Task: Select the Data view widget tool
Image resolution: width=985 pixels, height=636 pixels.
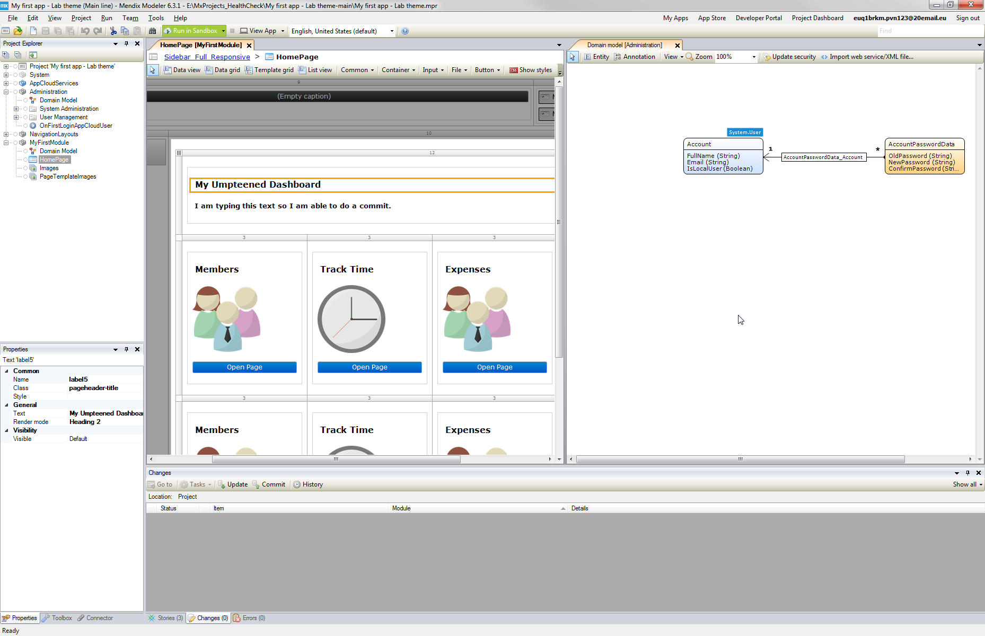Action: [182, 70]
